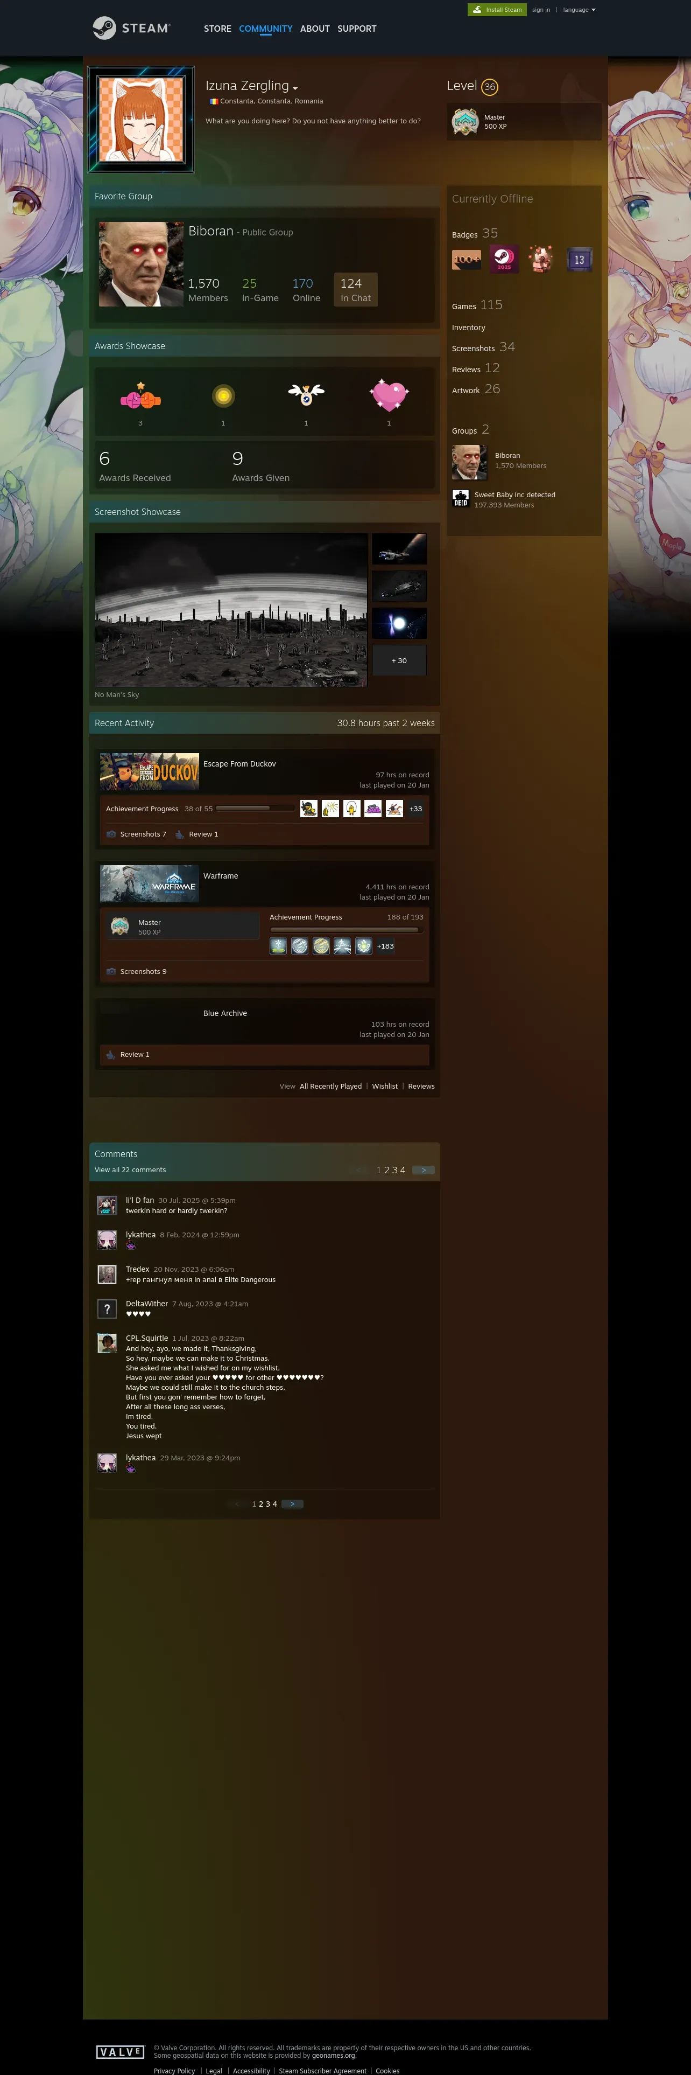This screenshot has height=2075, width=691.
Task: Go to comments page 2 at top
Action: point(387,1171)
